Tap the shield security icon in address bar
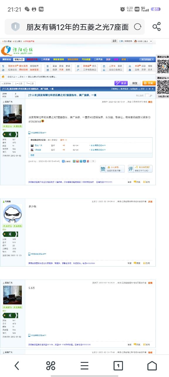Image resolution: width=169 pixels, height=377 pixels. click(x=15, y=27)
